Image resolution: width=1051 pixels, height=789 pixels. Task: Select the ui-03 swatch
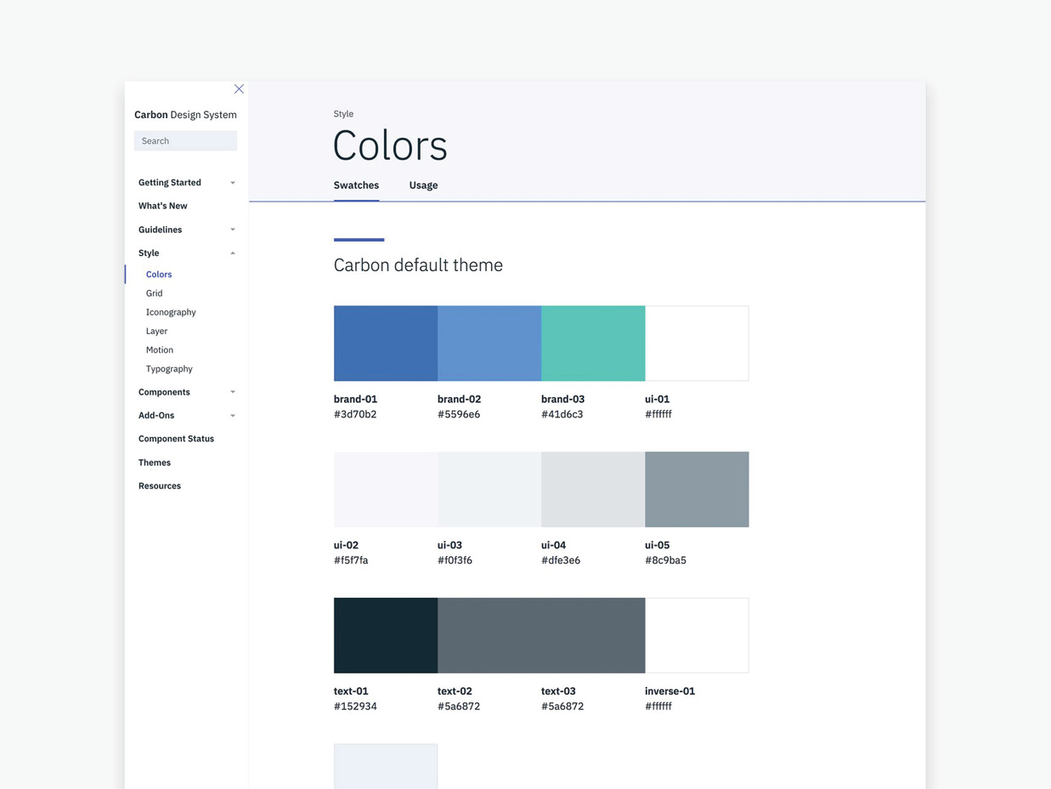(489, 490)
